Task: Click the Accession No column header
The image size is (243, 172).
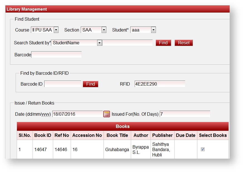Action: tap(87, 135)
